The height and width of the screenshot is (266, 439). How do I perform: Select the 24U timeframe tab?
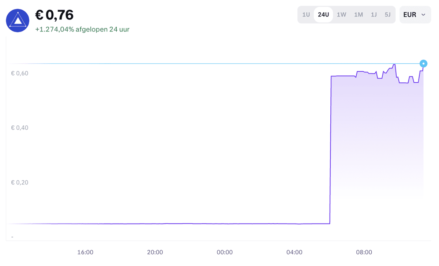pyautogui.click(x=323, y=15)
